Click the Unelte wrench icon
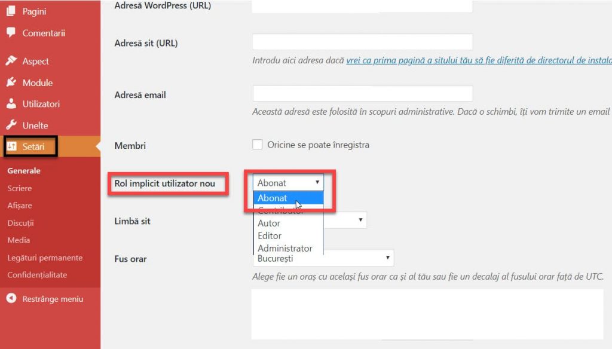 pyautogui.click(x=11, y=125)
